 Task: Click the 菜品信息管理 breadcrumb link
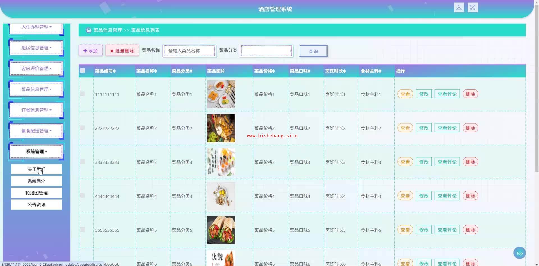tap(108, 30)
